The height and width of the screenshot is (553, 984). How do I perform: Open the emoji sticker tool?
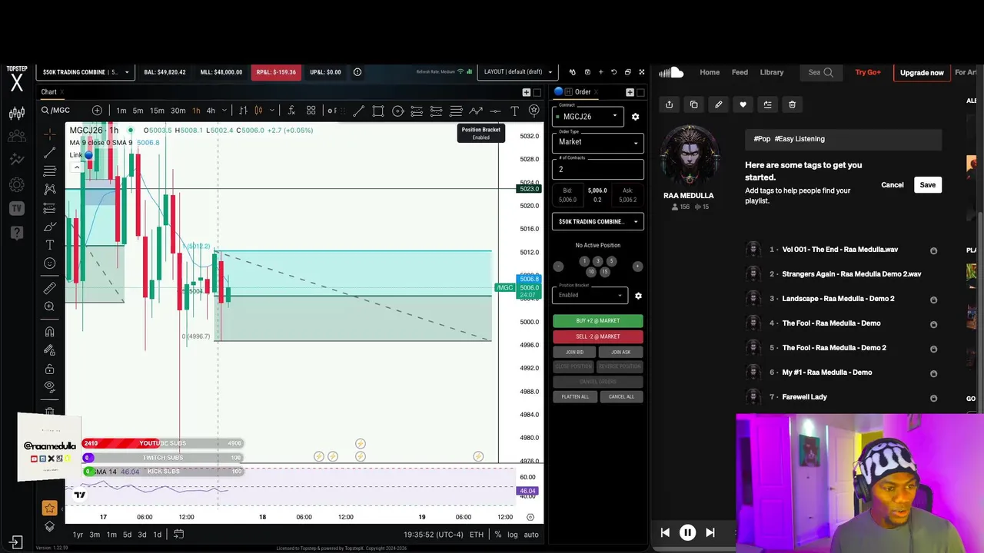pyautogui.click(x=50, y=263)
